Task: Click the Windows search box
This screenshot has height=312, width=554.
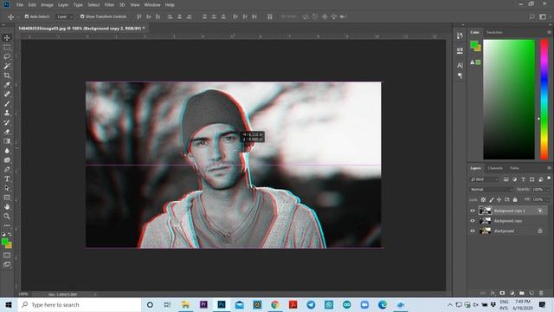Action: coord(80,304)
